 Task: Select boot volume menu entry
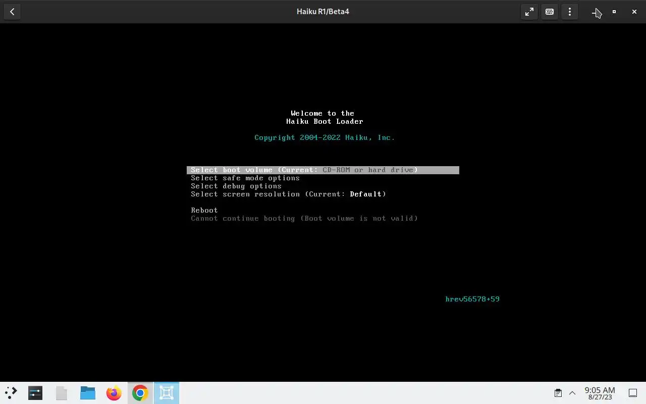point(323,170)
